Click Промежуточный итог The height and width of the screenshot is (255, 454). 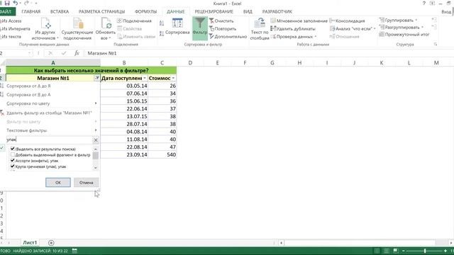coord(404,35)
